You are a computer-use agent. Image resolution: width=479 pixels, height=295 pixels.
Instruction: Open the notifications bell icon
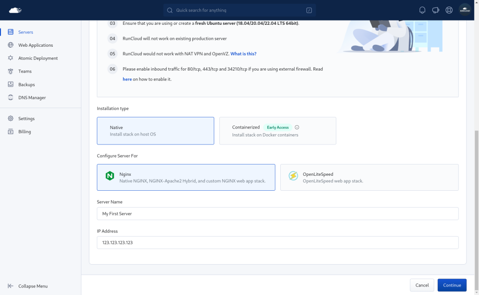pos(422,10)
